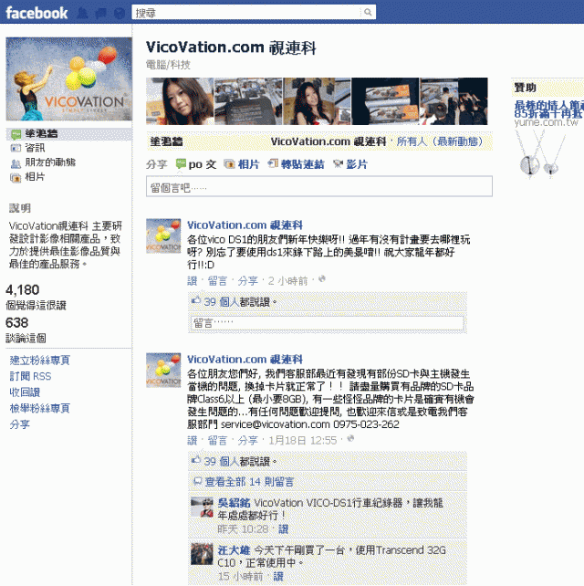Click the 轉貼連結 pin icon

[273, 163]
